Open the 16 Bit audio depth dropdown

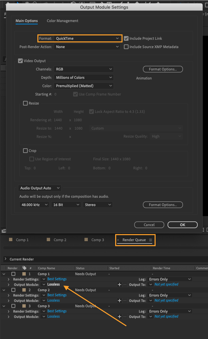coord(66,205)
